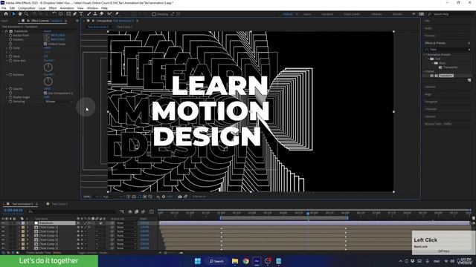Viewport: 476px width, 267px height.
Task: Click the stopwatch next to Position
Action: click(x=10, y=39)
